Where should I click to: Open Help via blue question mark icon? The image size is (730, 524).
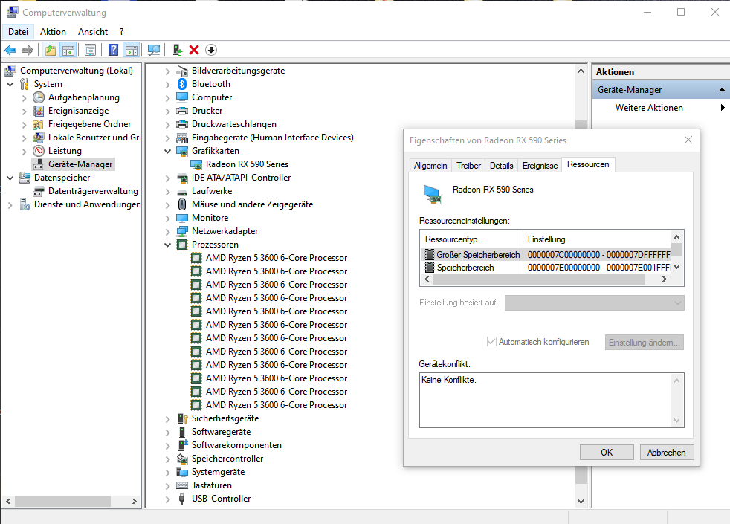click(x=113, y=50)
